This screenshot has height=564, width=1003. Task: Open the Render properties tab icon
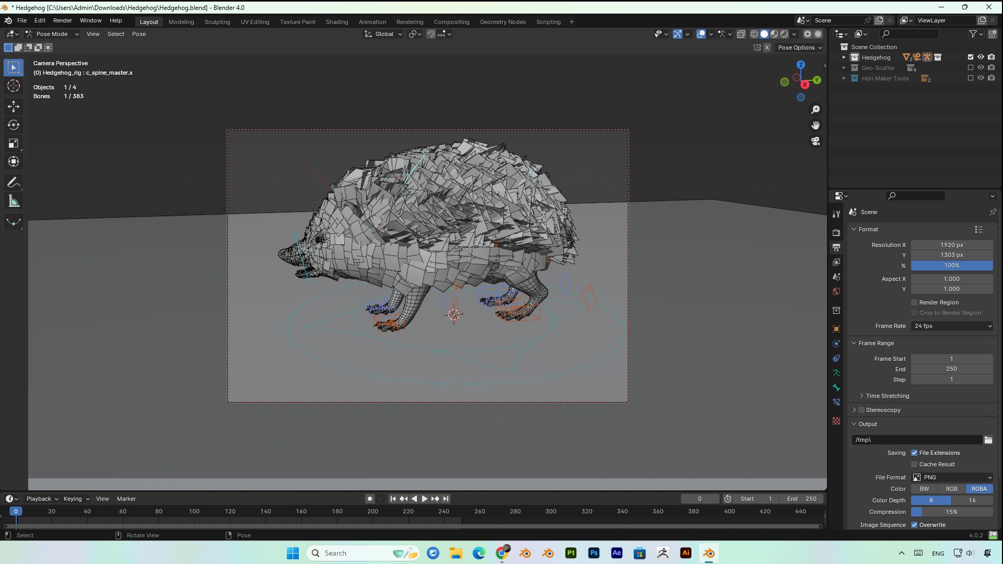[x=836, y=232]
